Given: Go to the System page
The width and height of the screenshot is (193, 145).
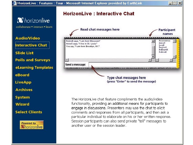Looking at the screenshot, I should [23, 97].
